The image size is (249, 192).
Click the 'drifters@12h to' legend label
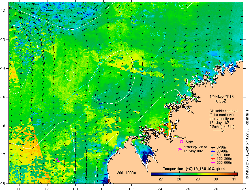click(x=195, y=147)
